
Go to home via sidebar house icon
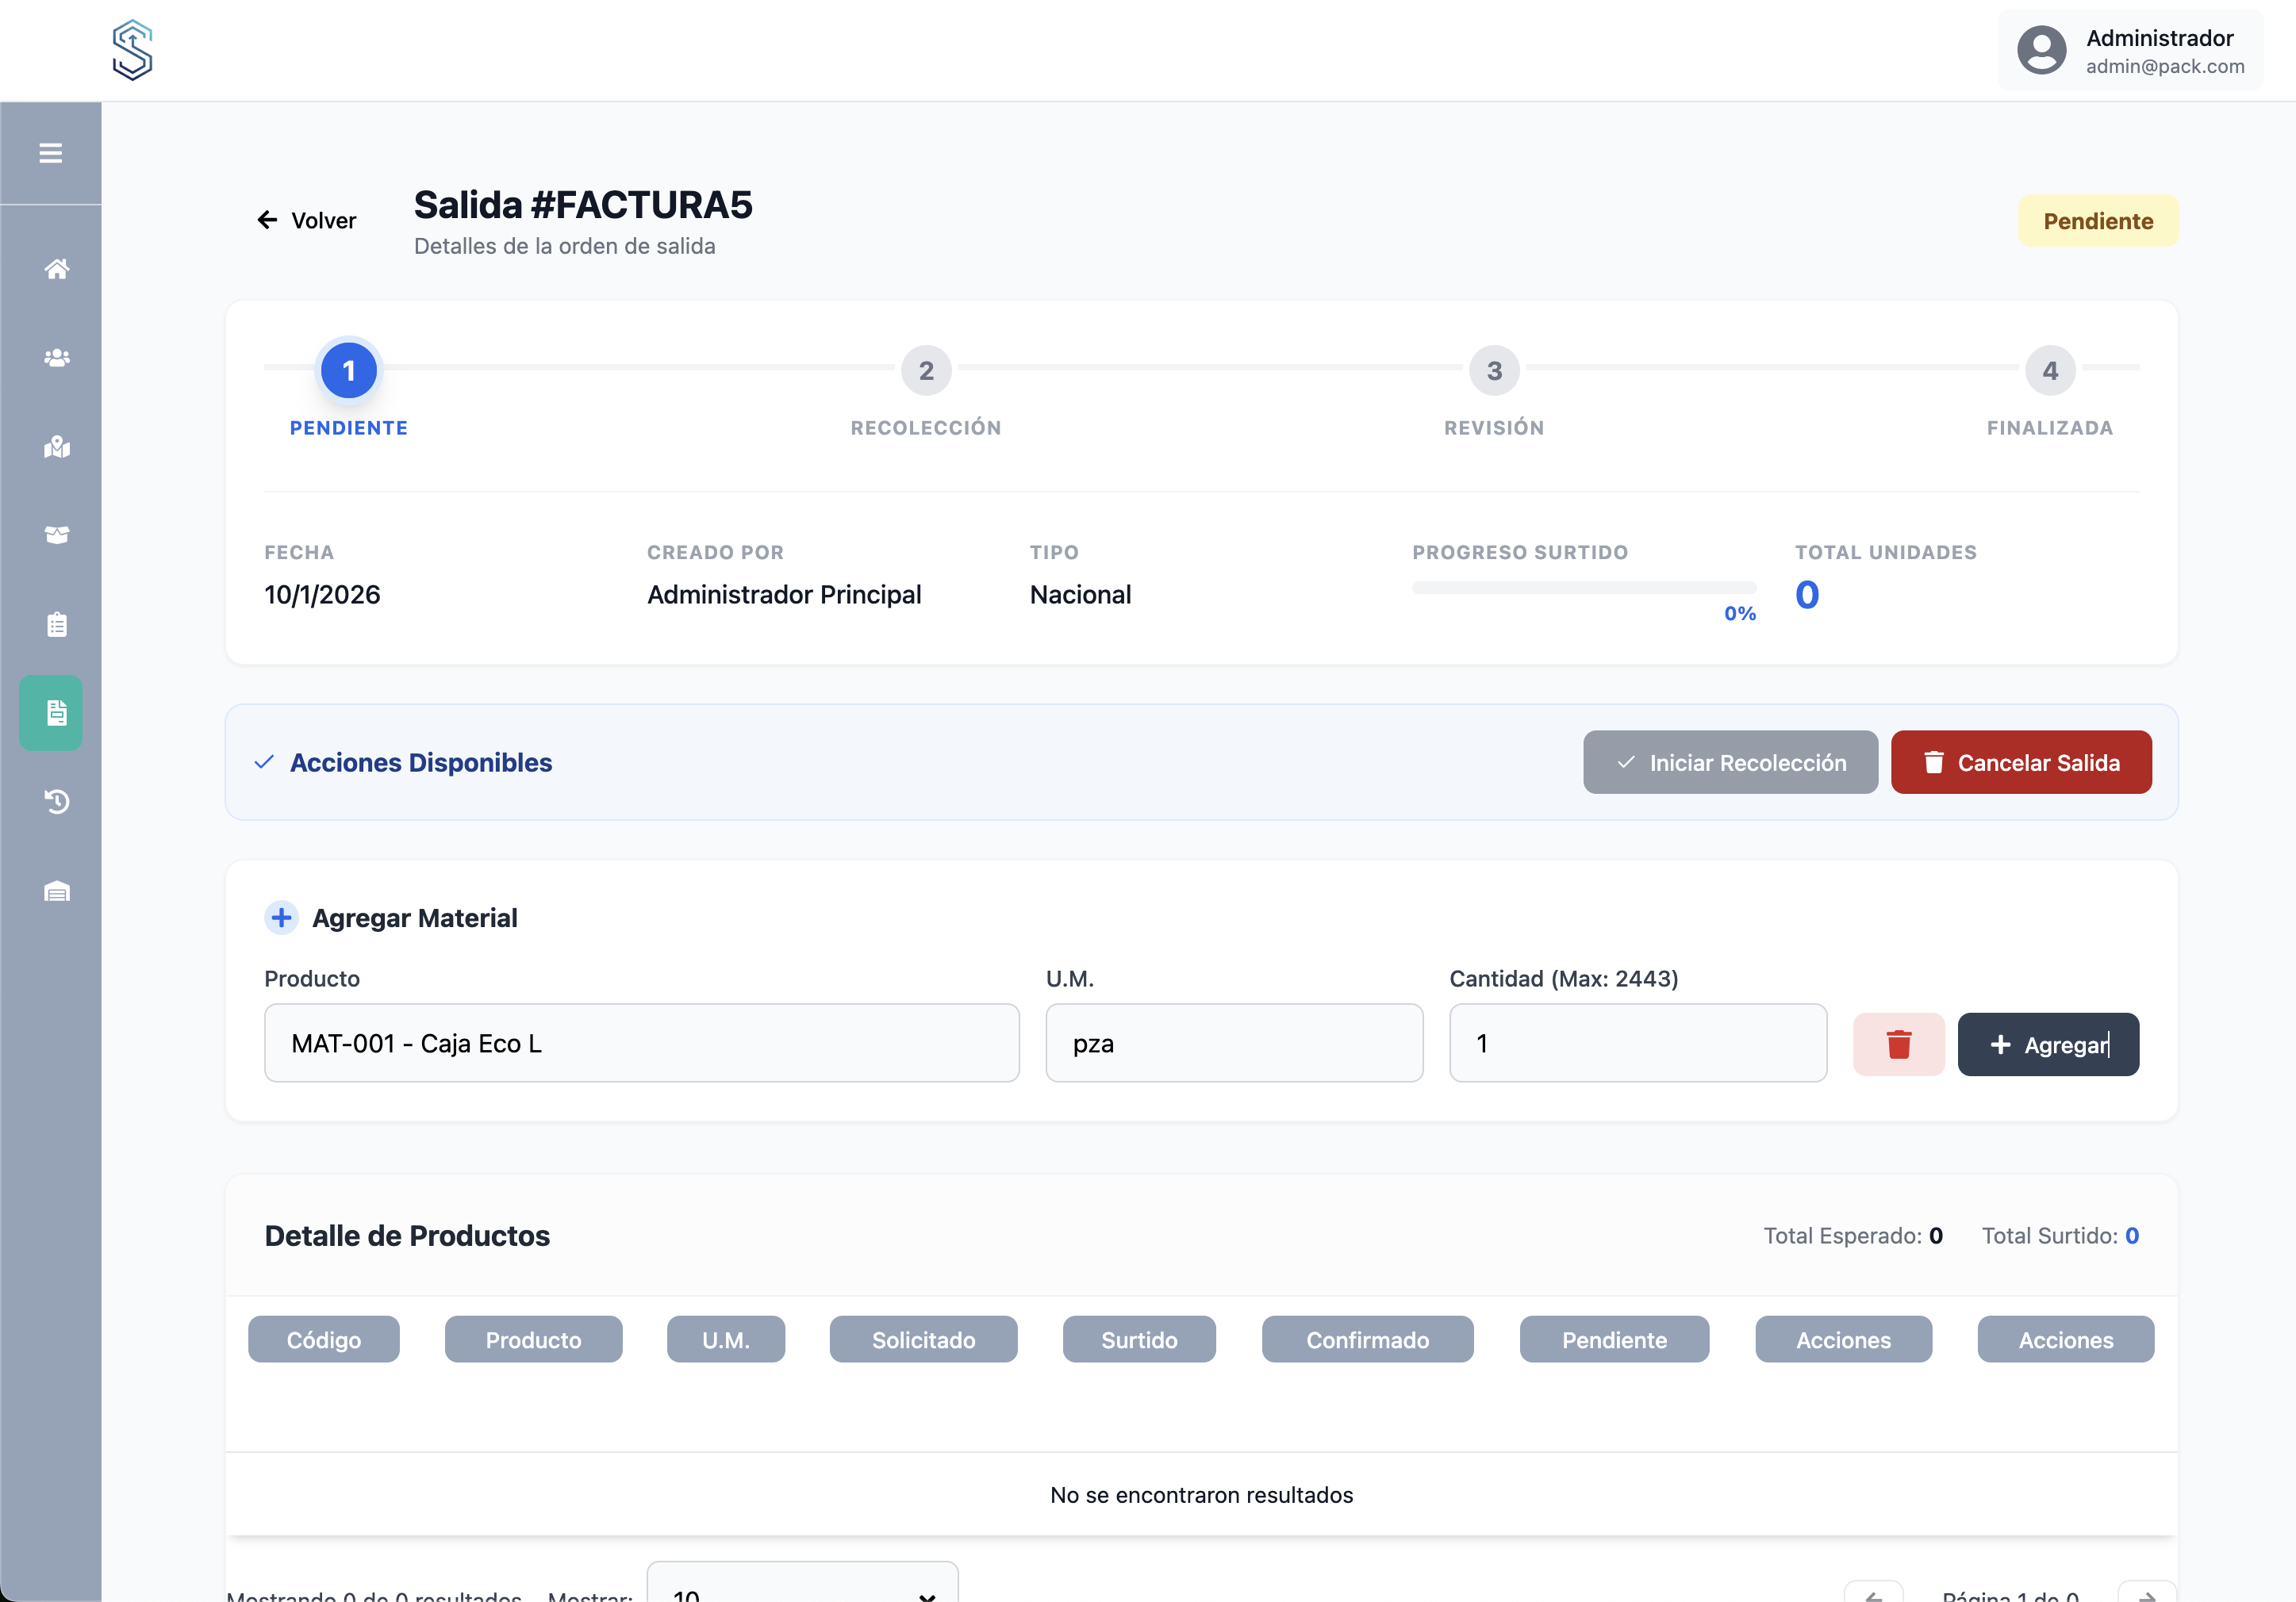click(x=56, y=268)
